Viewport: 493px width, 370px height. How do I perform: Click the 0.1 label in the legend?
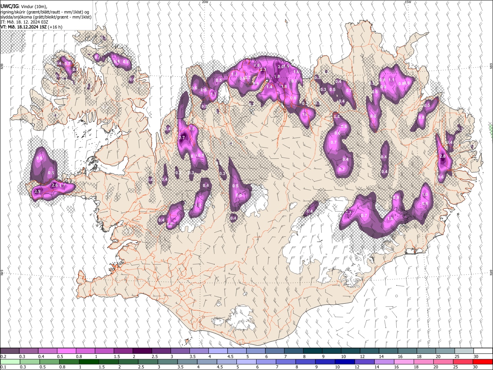point(3,367)
